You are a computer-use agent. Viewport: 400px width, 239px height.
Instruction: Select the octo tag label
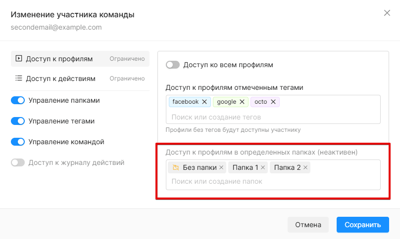(261, 102)
